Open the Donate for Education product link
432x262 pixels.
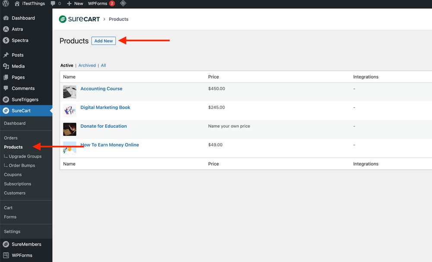click(x=103, y=126)
